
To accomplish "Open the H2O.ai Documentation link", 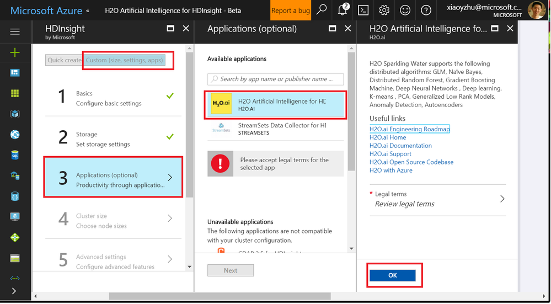I will [x=400, y=146].
